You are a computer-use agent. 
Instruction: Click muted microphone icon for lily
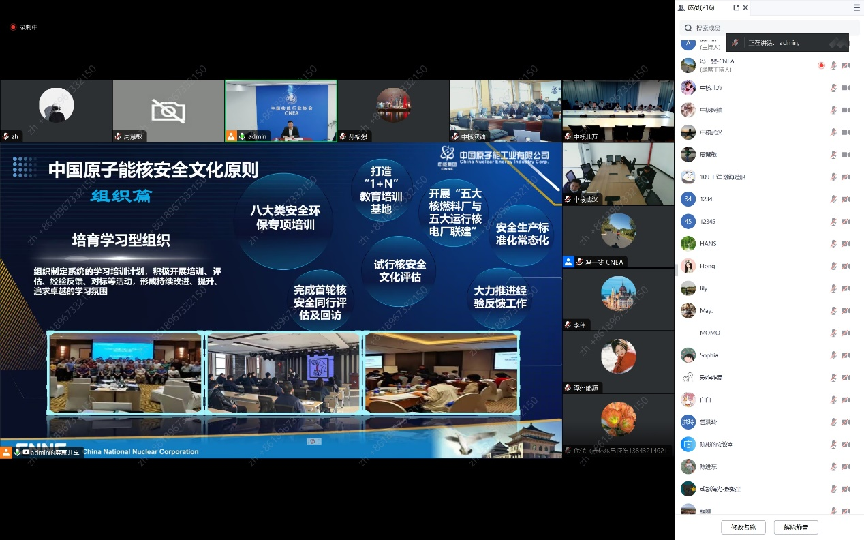tap(833, 288)
